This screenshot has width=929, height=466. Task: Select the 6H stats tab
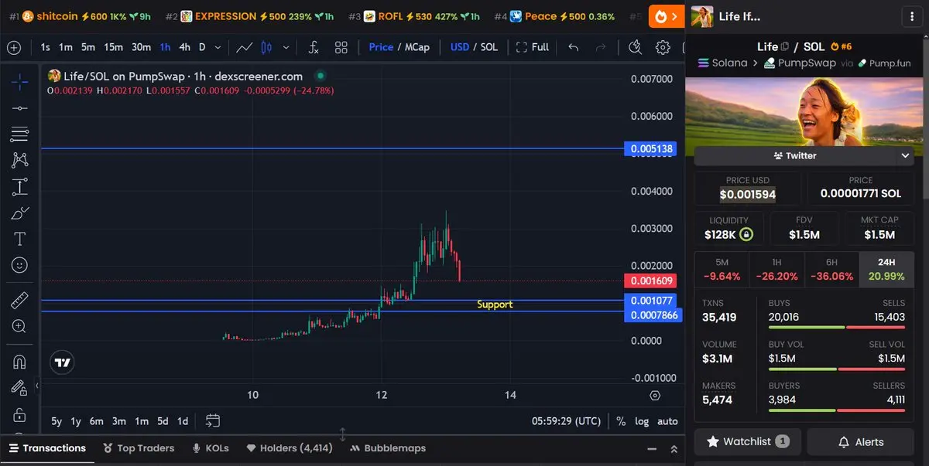[x=831, y=270]
